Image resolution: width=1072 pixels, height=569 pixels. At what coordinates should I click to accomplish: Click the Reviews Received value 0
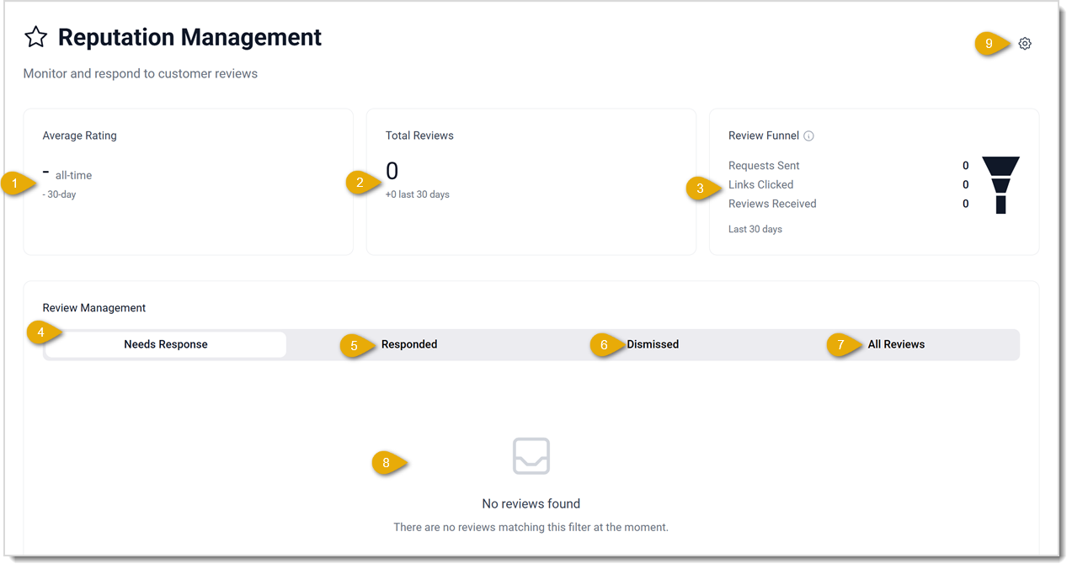pos(965,204)
